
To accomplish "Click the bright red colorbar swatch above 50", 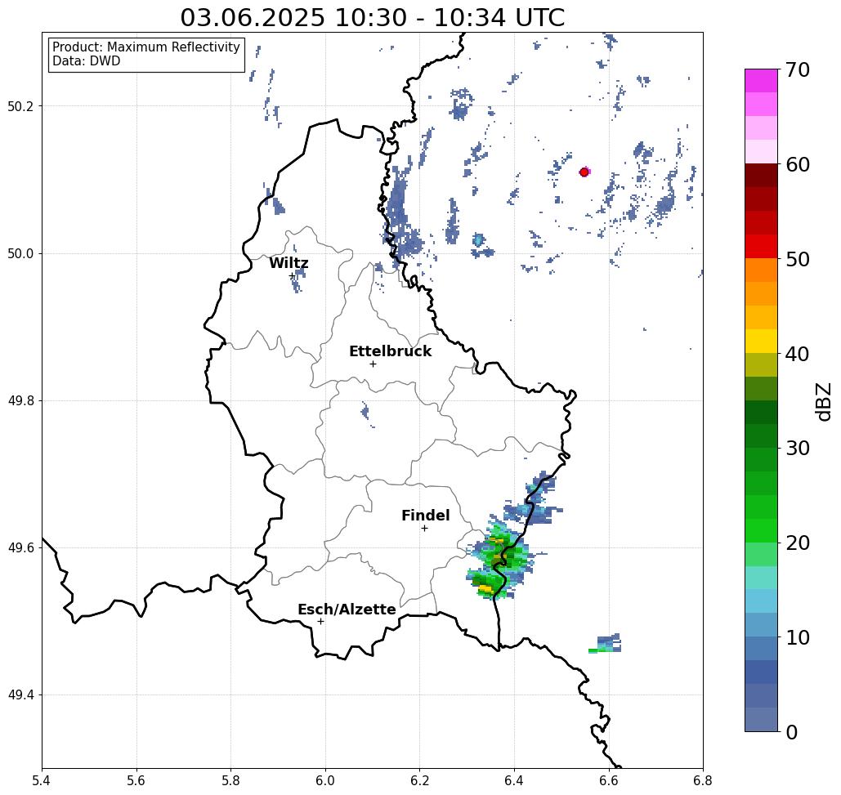I will 761,247.
